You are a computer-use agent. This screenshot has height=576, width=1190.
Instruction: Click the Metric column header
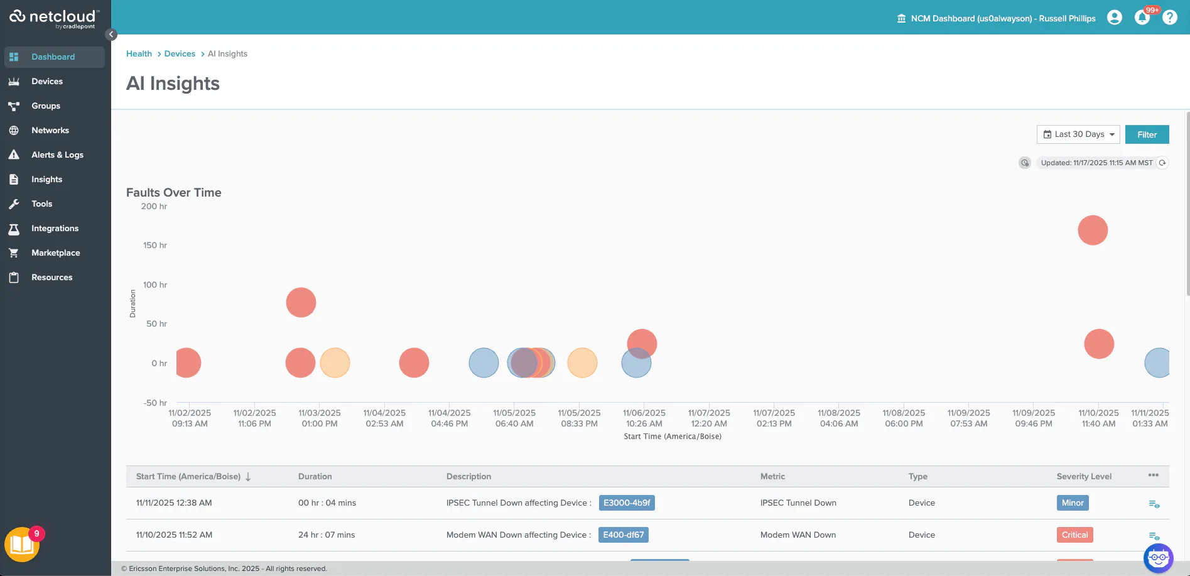point(772,476)
